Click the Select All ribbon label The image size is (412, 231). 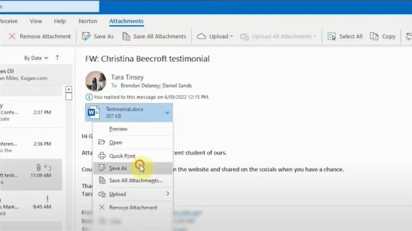(350, 36)
